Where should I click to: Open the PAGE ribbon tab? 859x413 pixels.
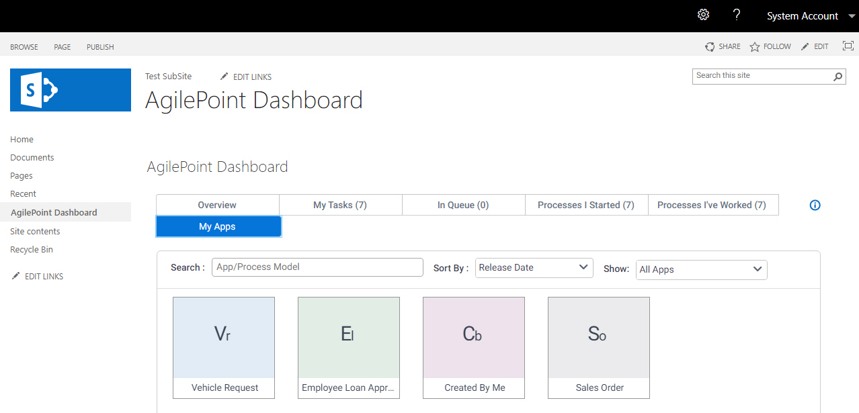click(x=63, y=47)
